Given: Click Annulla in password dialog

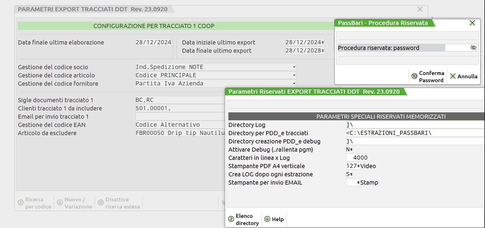Looking at the screenshot, I should click(464, 77).
